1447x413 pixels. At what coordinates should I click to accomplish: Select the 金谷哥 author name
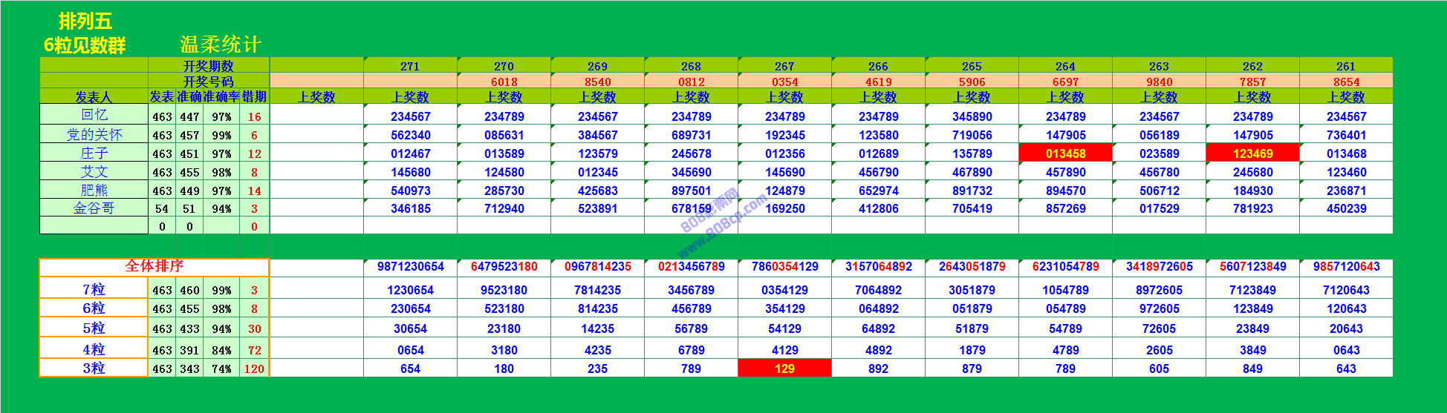pos(94,208)
